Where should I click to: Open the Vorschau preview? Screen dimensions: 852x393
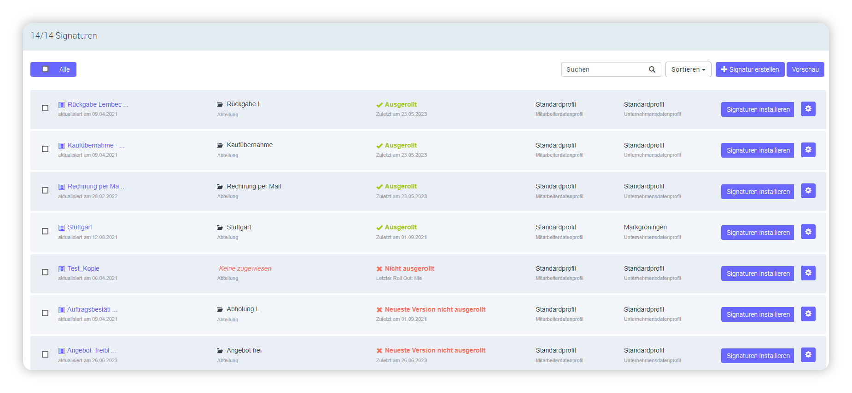tap(805, 69)
